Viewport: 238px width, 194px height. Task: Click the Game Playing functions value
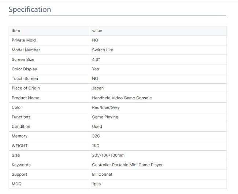tap(105, 117)
